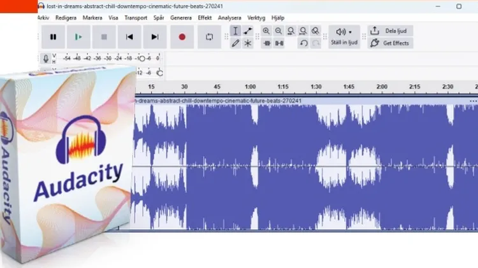Activate the Multi-tool asterisk icon
The height and width of the screenshot is (268, 478).
tap(248, 43)
